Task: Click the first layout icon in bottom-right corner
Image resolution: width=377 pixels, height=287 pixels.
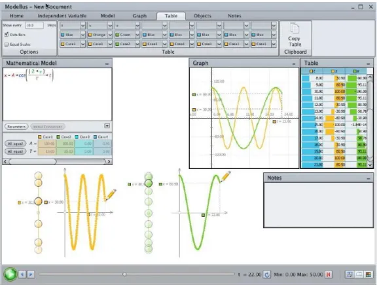Action: tap(350, 275)
